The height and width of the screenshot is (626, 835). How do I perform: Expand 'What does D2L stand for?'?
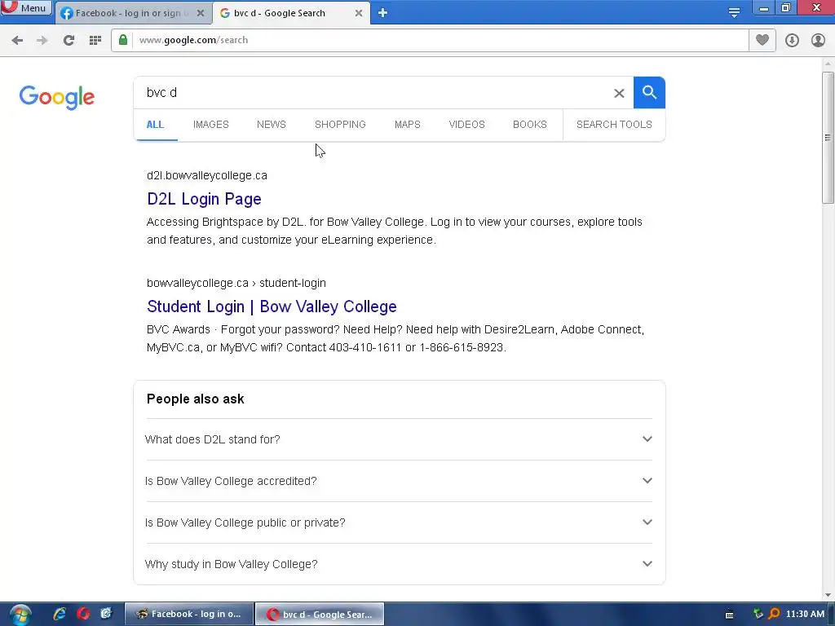[398, 439]
